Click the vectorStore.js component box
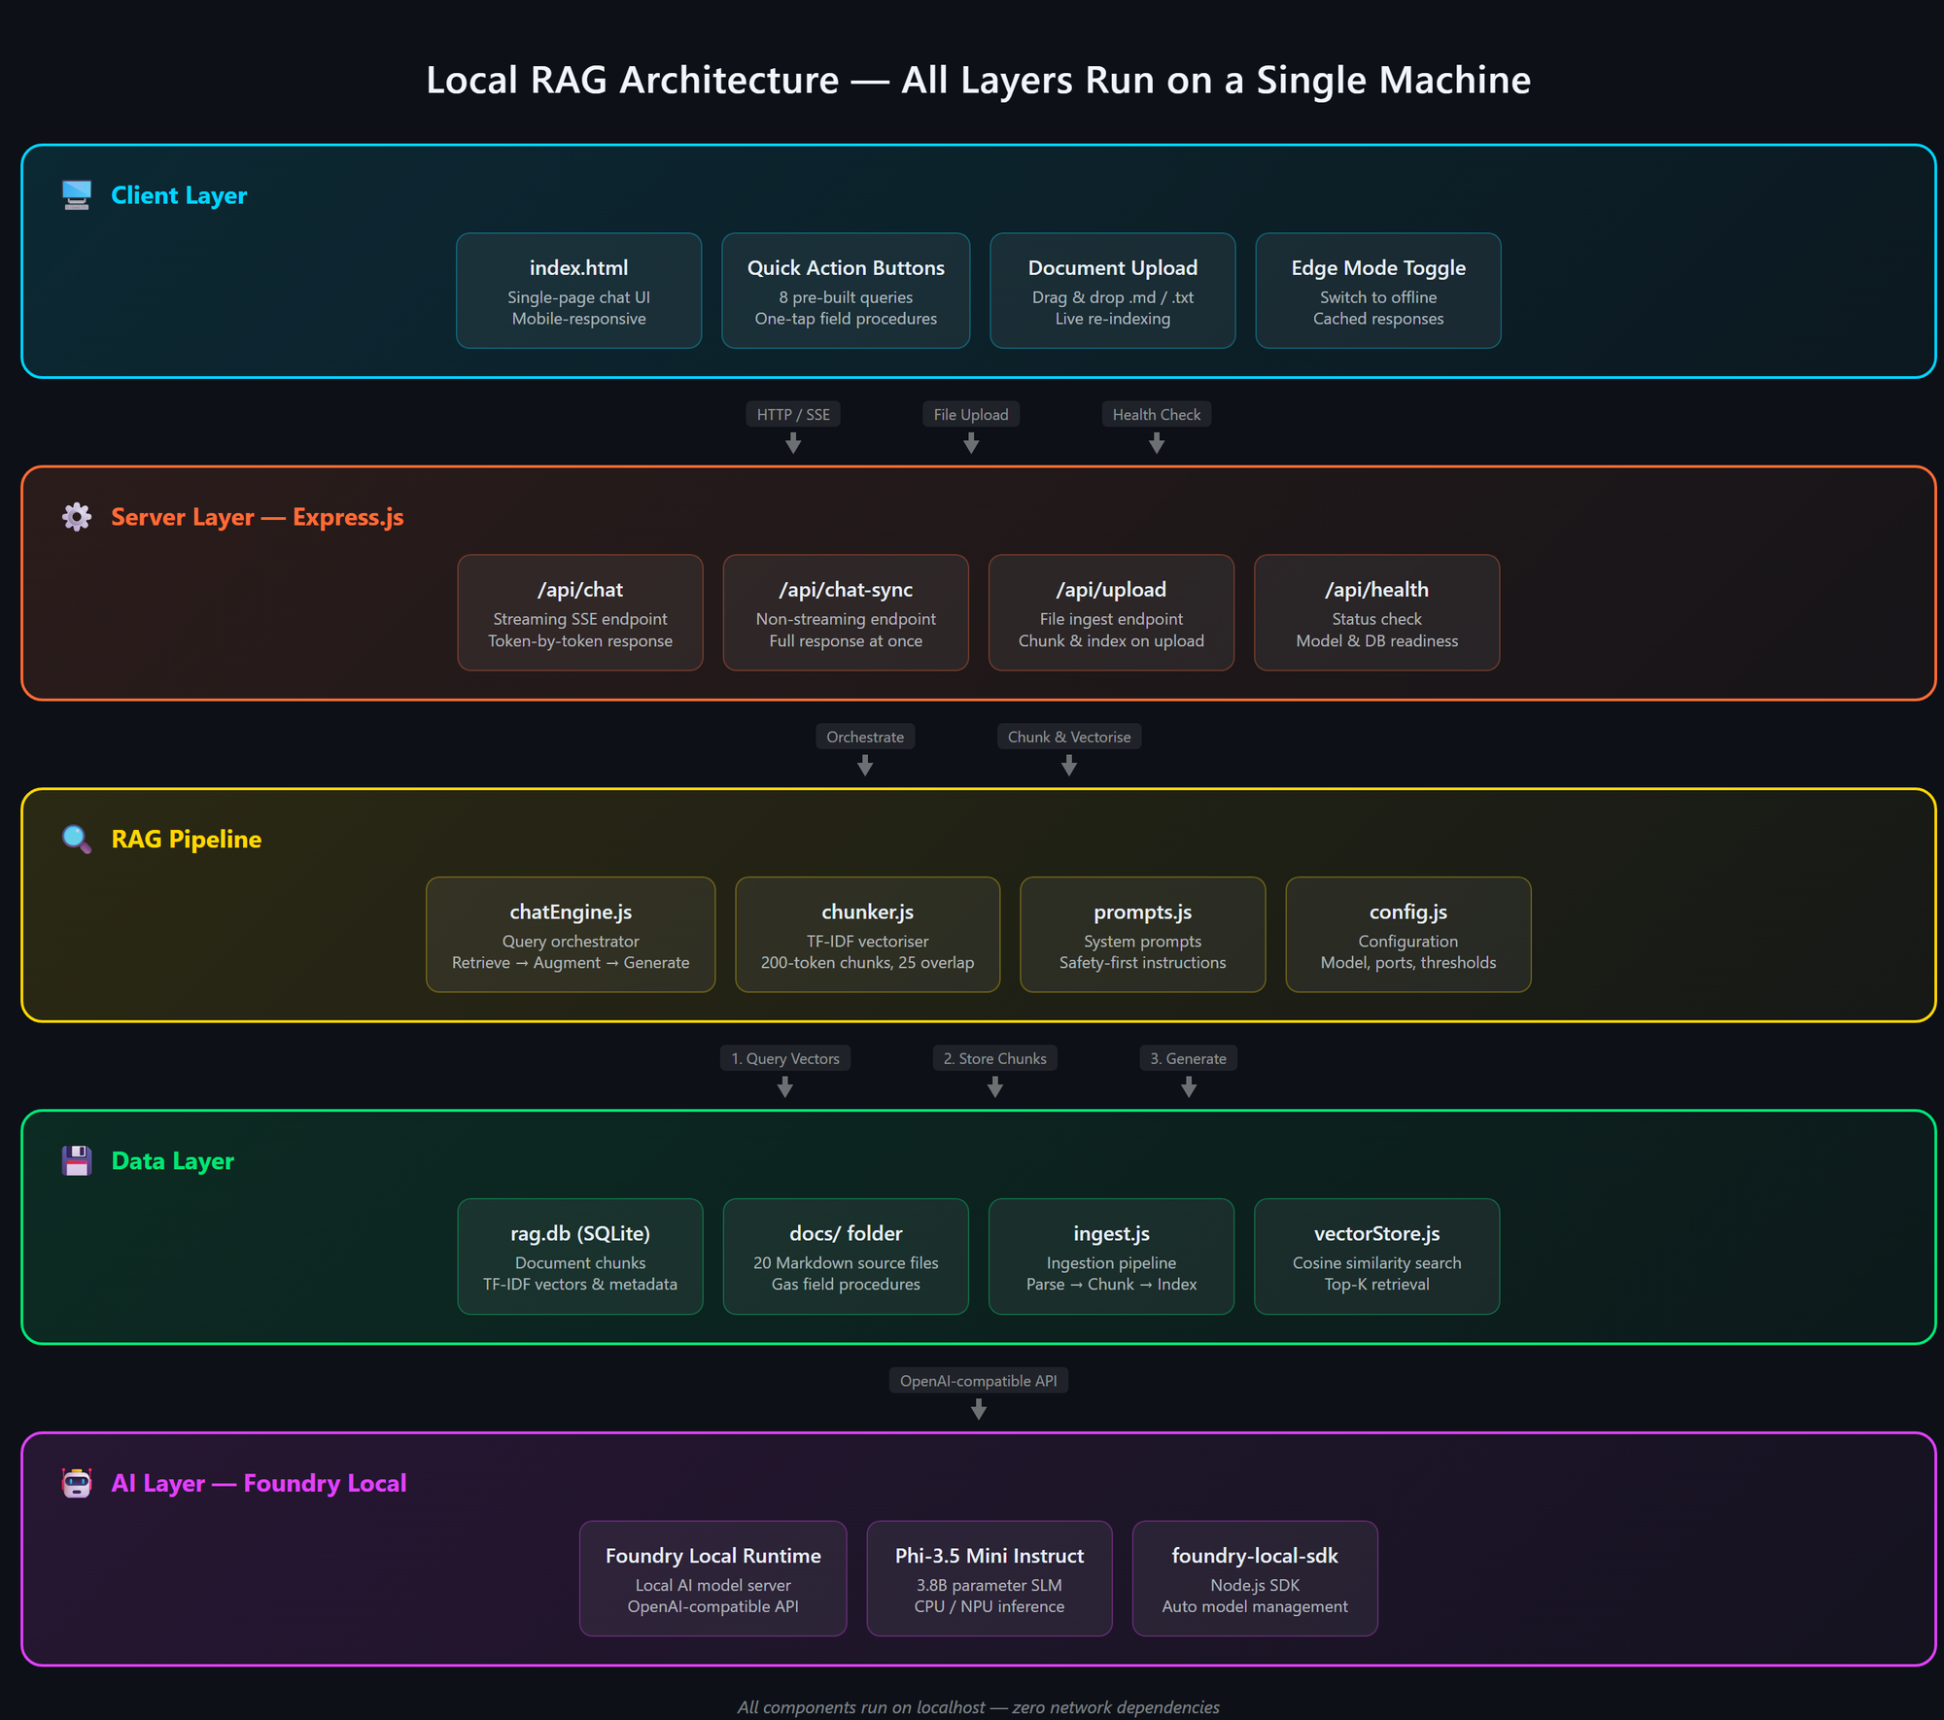Viewport: 1944px width, 1720px height. coord(1376,1256)
